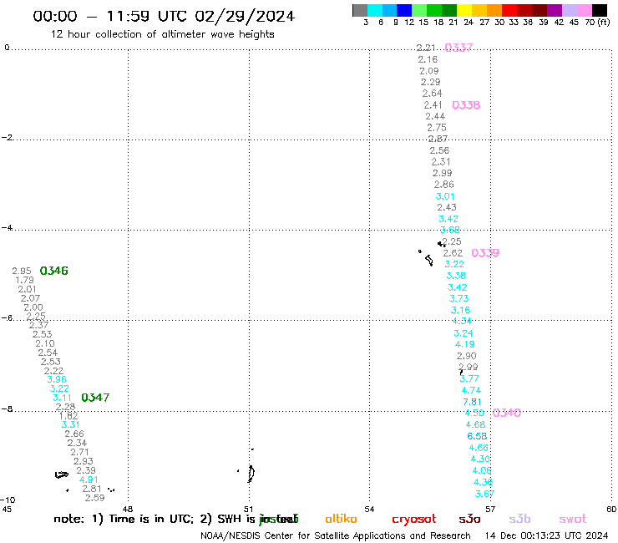Click the latitude -8 axis label

7,409
